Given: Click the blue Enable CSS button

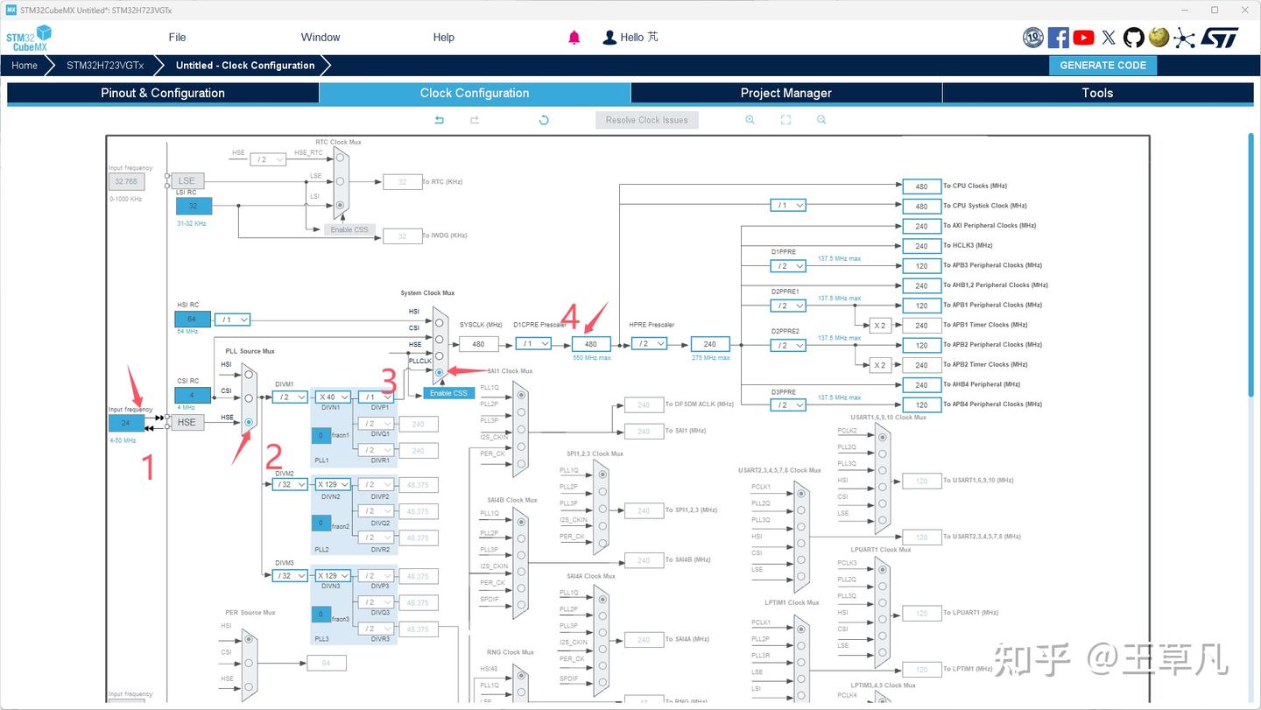Looking at the screenshot, I should coord(449,393).
